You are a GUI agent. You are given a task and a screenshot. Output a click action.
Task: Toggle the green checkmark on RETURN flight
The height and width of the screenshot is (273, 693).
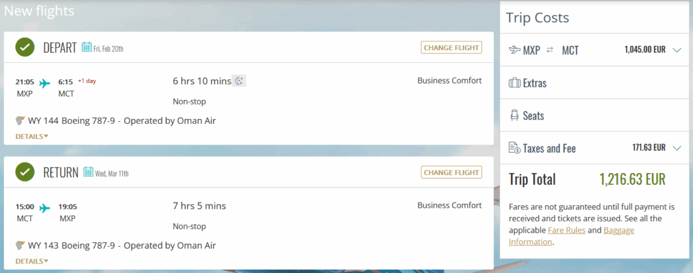pyautogui.click(x=25, y=172)
